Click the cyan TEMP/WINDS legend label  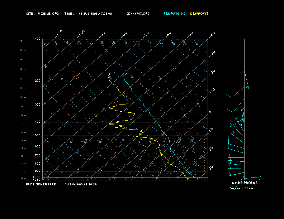(x=174, y=14)
